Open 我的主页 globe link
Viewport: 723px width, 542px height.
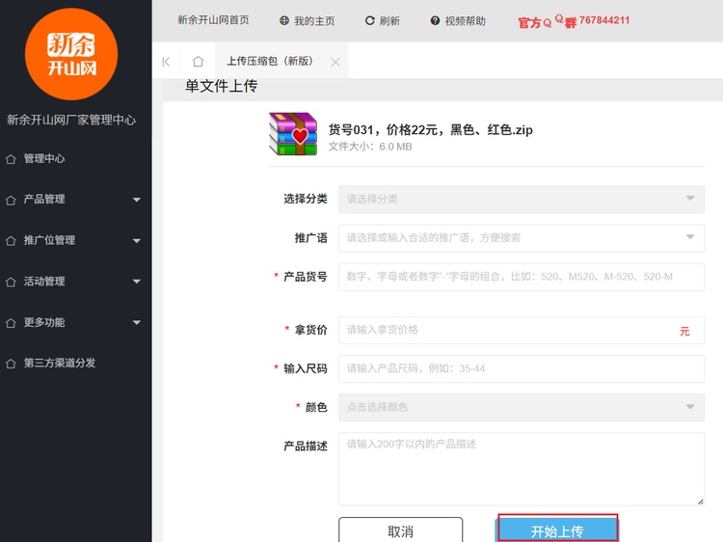tap(307, 20)
